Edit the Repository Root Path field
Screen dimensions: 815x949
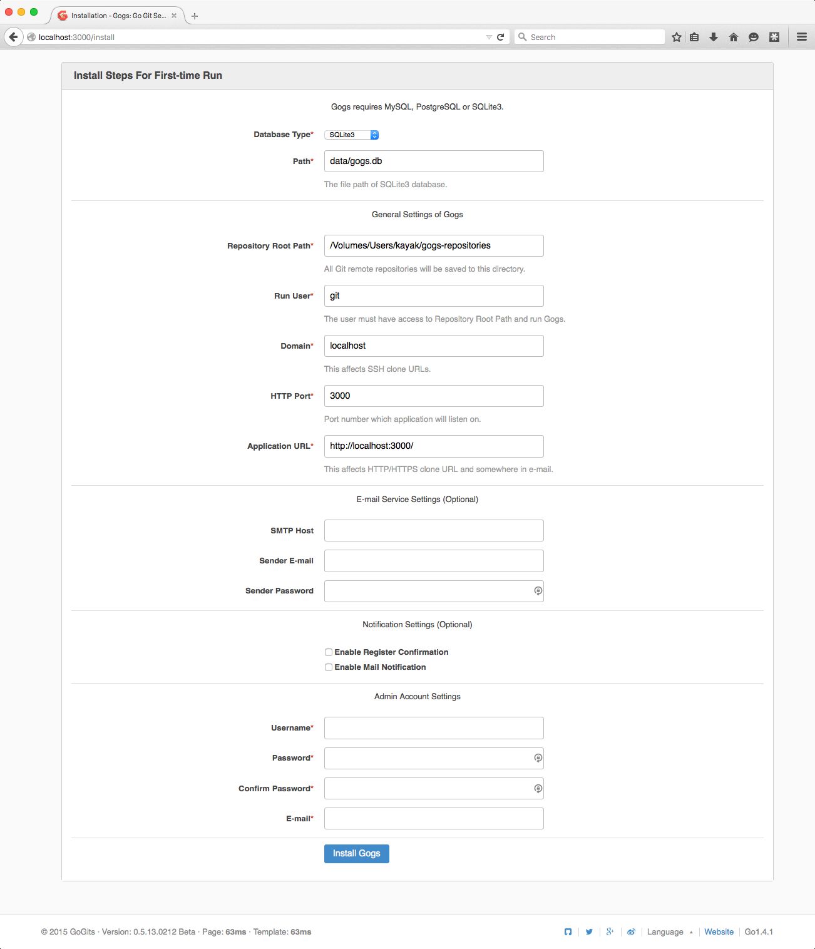(x=434, y=245)
